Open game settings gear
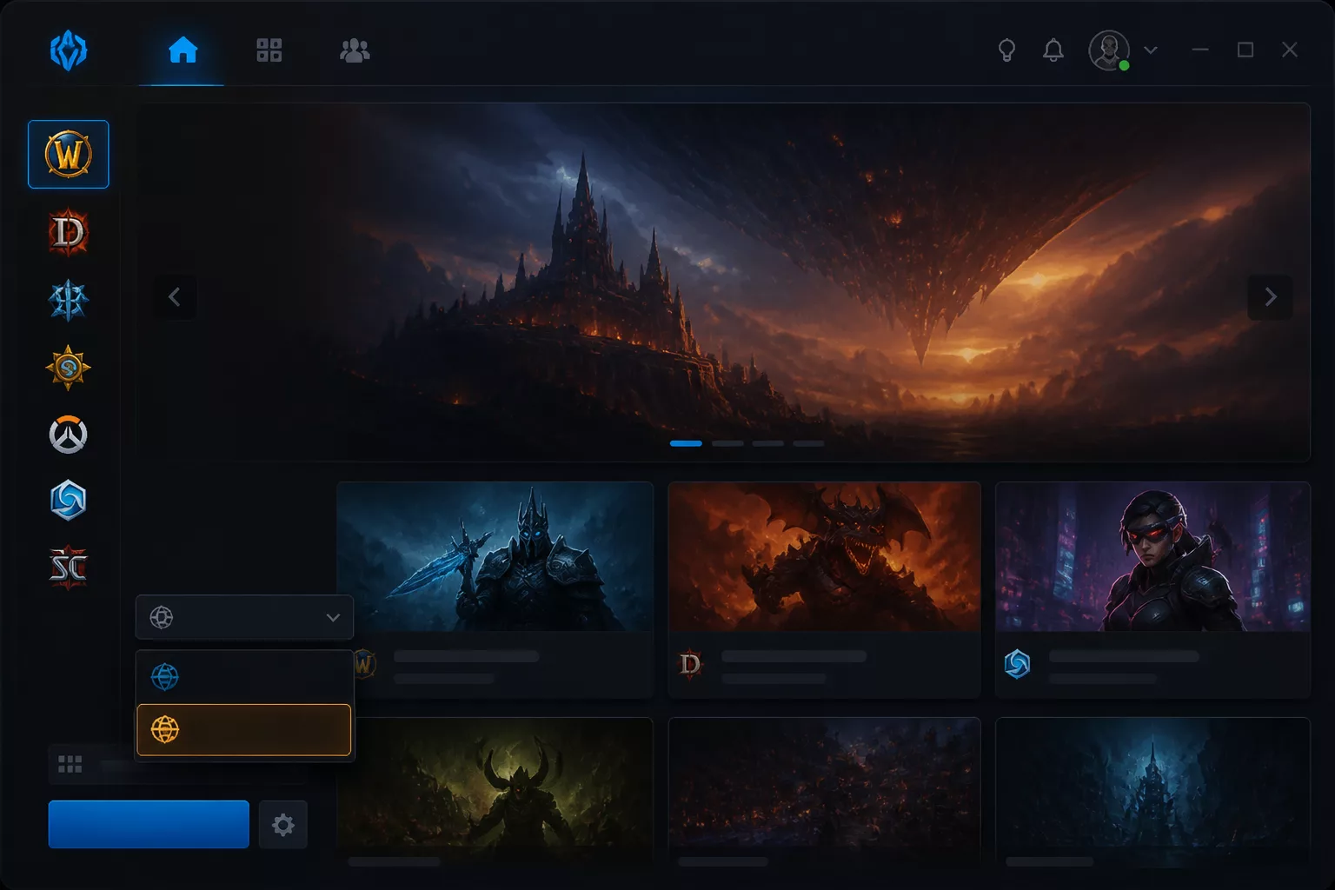This screenshot has width=1335, height=890. [x=283, y=824]
